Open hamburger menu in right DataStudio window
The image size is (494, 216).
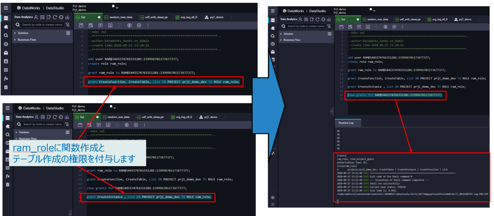pos(273,11)
